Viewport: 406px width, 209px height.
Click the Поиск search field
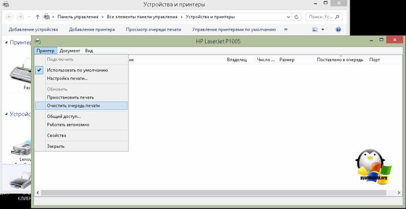click(325, 17)
